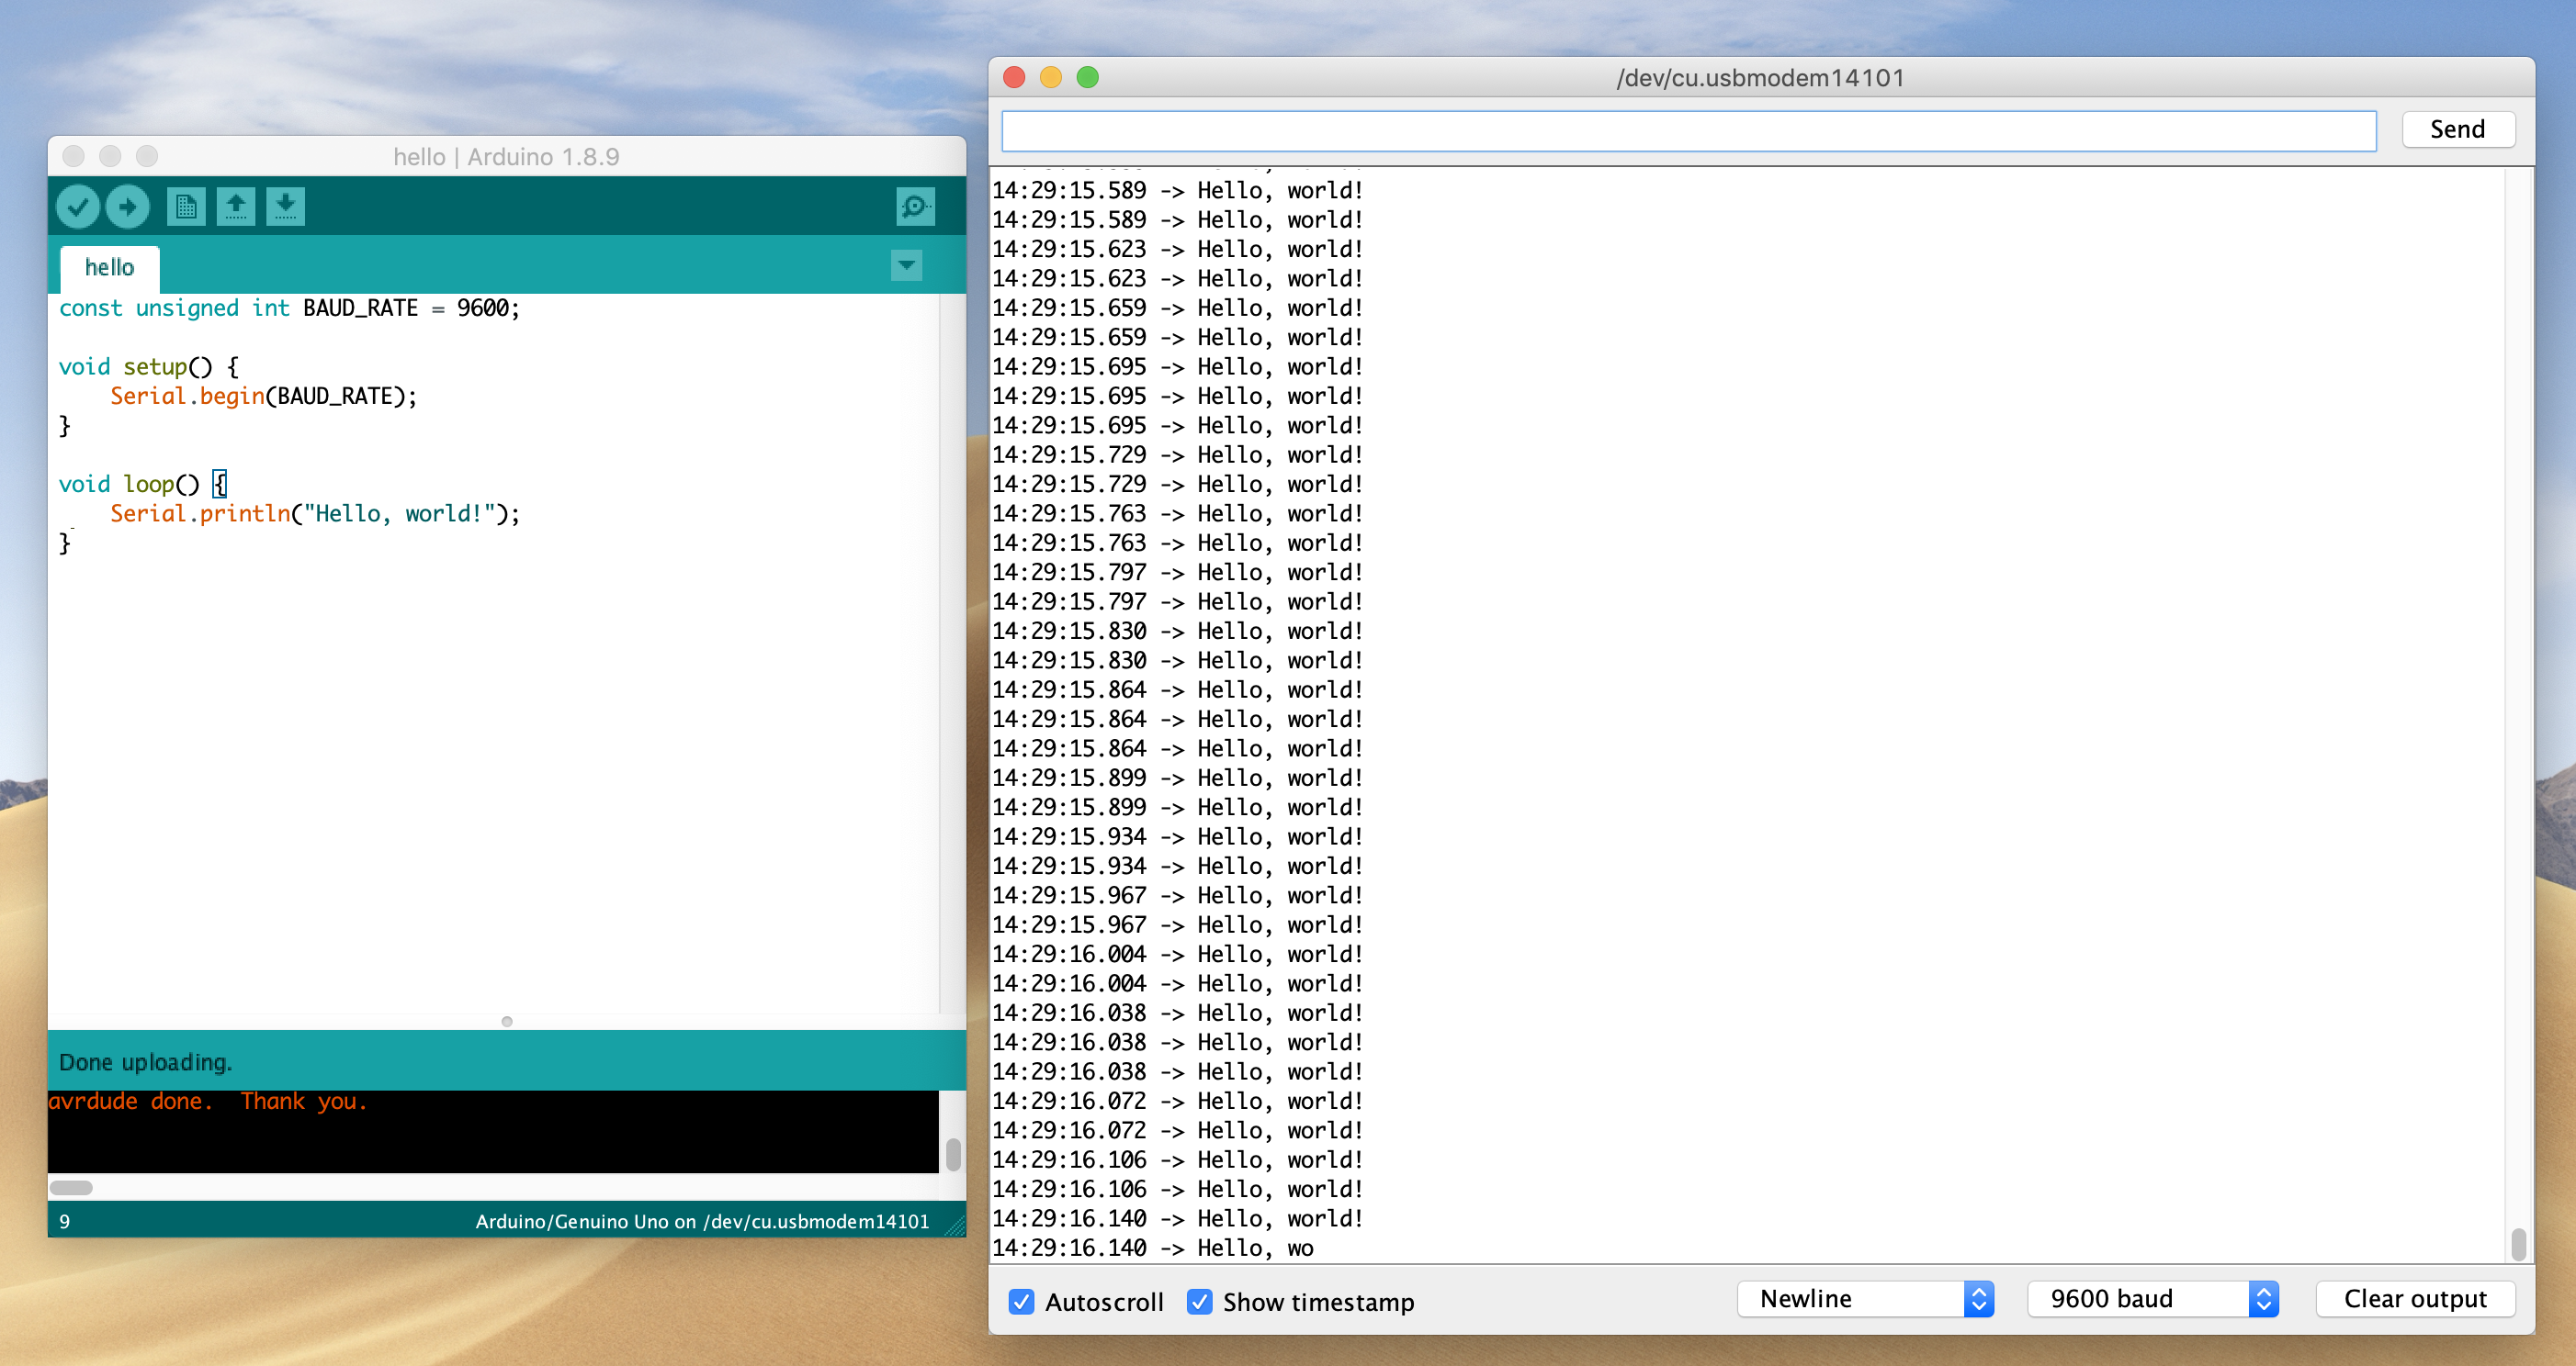Image resolution: width=2576 pixels, height=1366 pixels.
Task: Expand the tab menu triangle dropdown
Action: (906, 266)
